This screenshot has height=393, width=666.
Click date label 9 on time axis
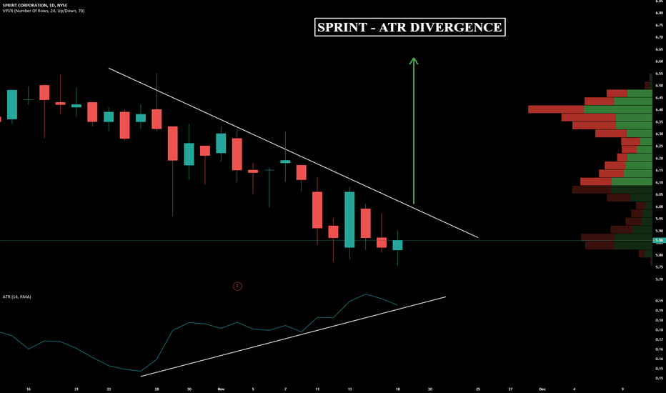(622, 389)
